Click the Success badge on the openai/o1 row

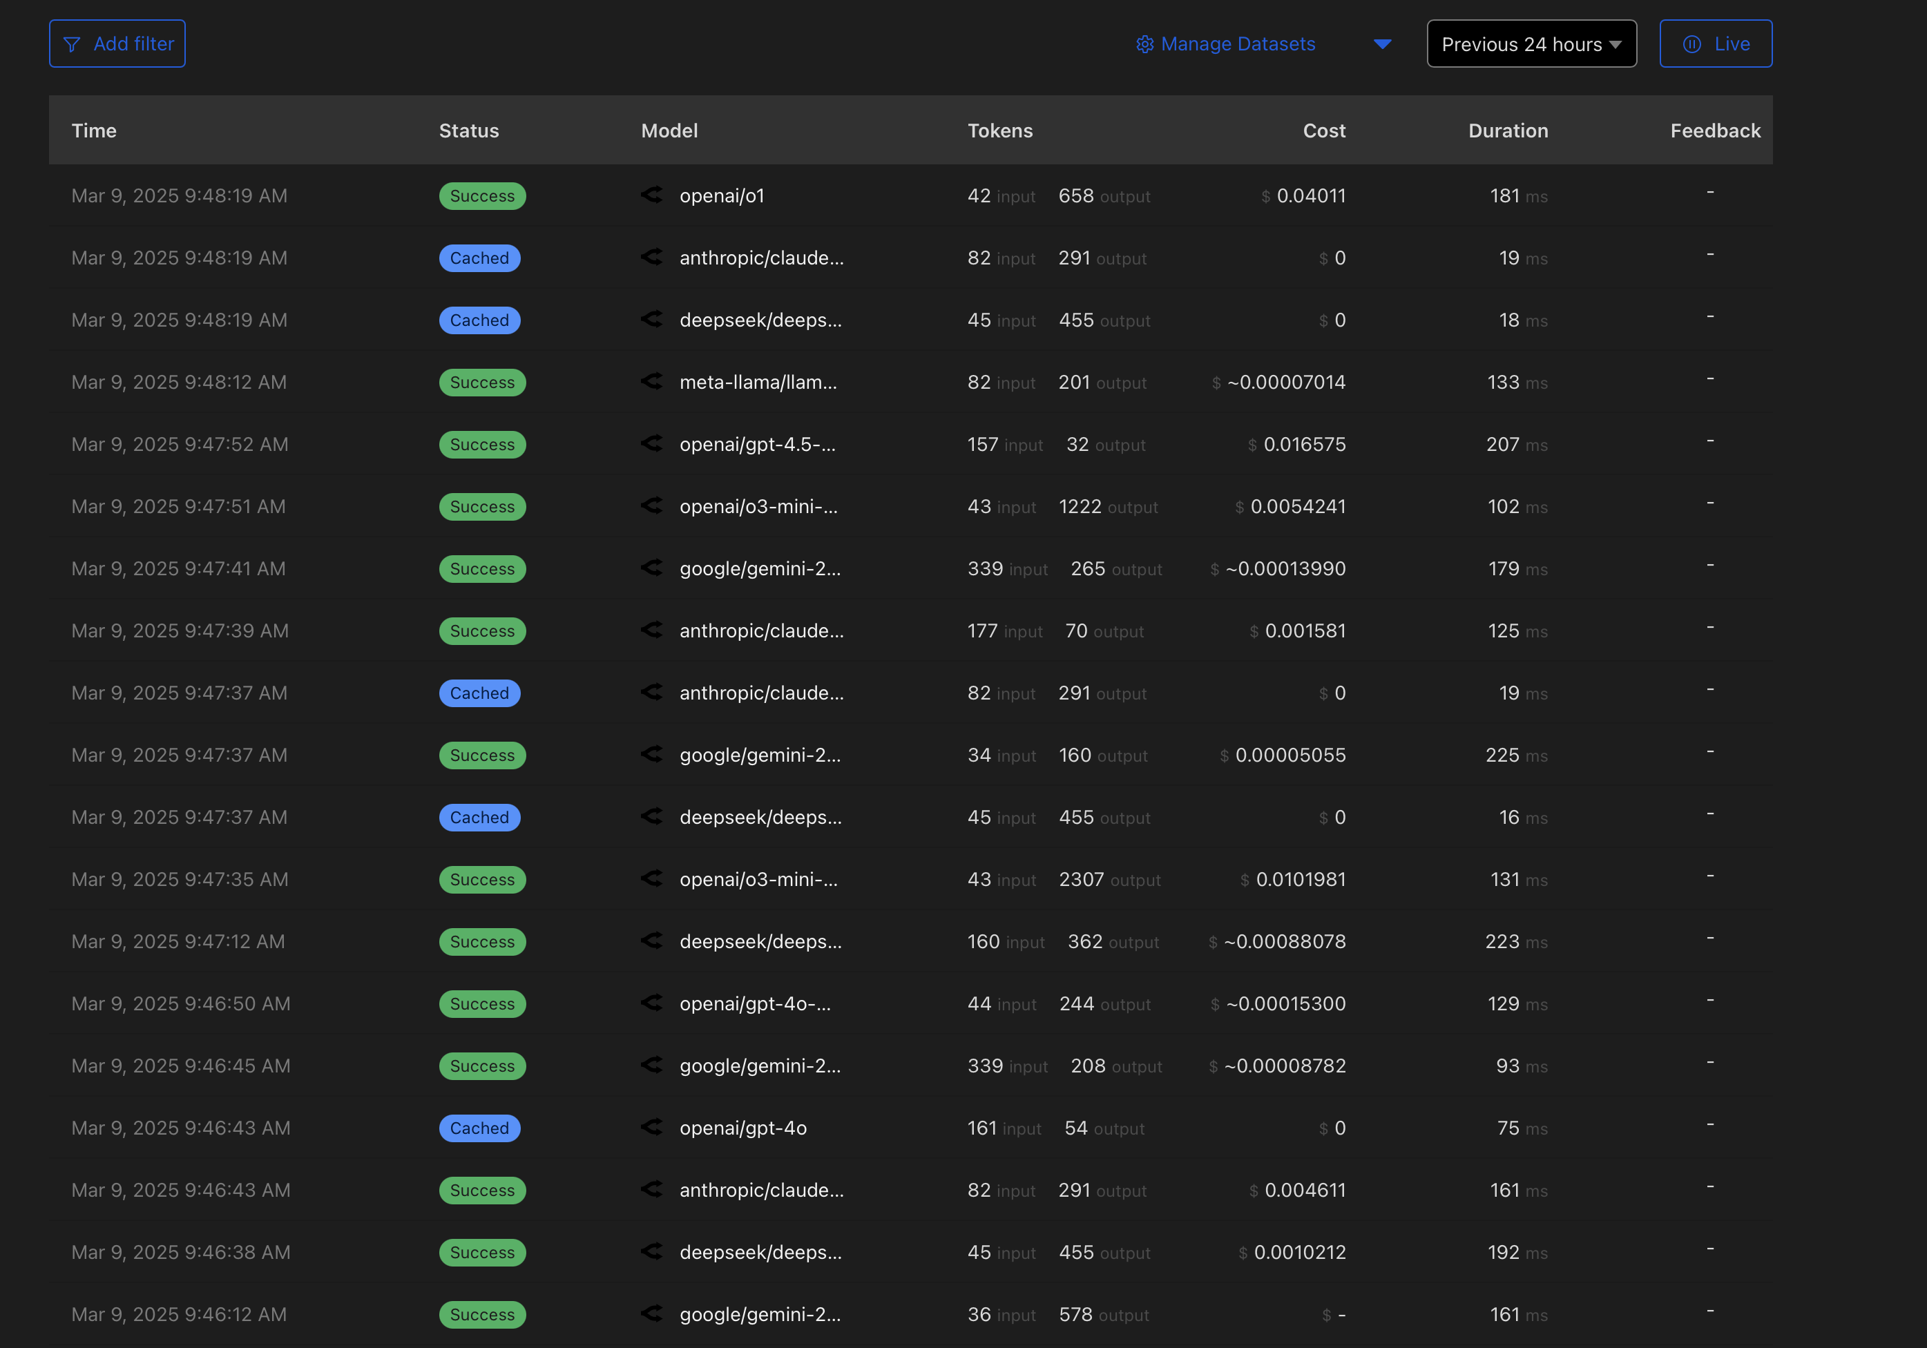pyautogui.click(x=482, y=196)
